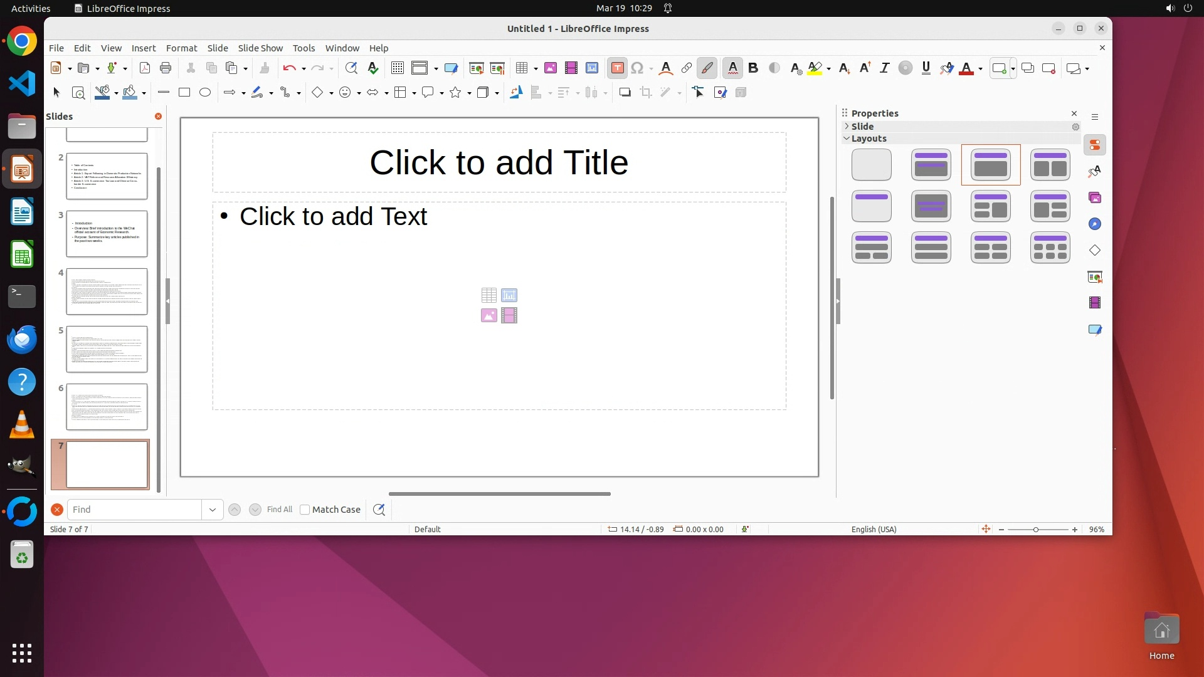This screenshot has height=677, width=1204.
Task: Click the Print icon in toolbar
Action: [166, 68]
